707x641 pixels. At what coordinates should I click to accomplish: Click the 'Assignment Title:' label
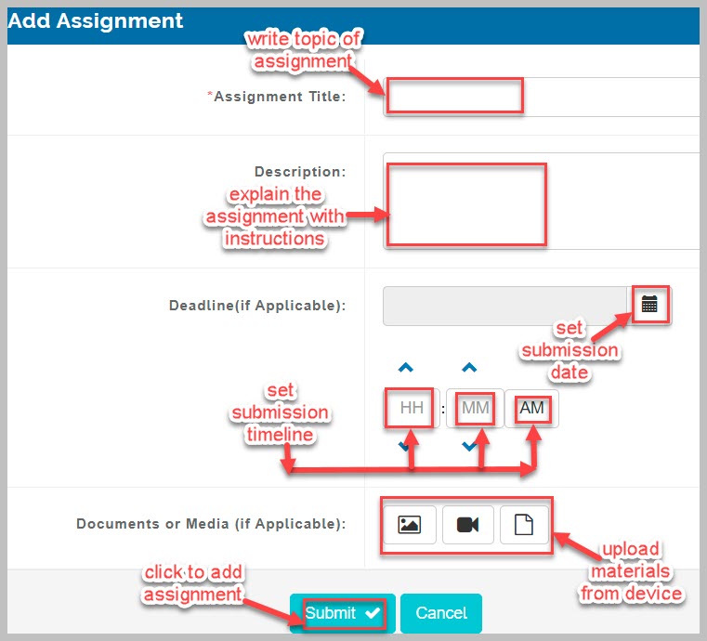point(277,96)
